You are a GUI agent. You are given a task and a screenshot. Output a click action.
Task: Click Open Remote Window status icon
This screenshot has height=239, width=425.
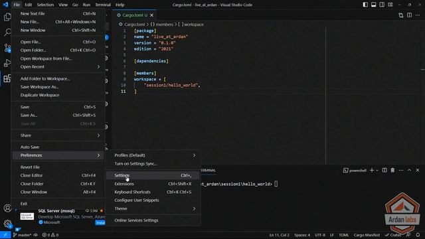tap(5, 235)
